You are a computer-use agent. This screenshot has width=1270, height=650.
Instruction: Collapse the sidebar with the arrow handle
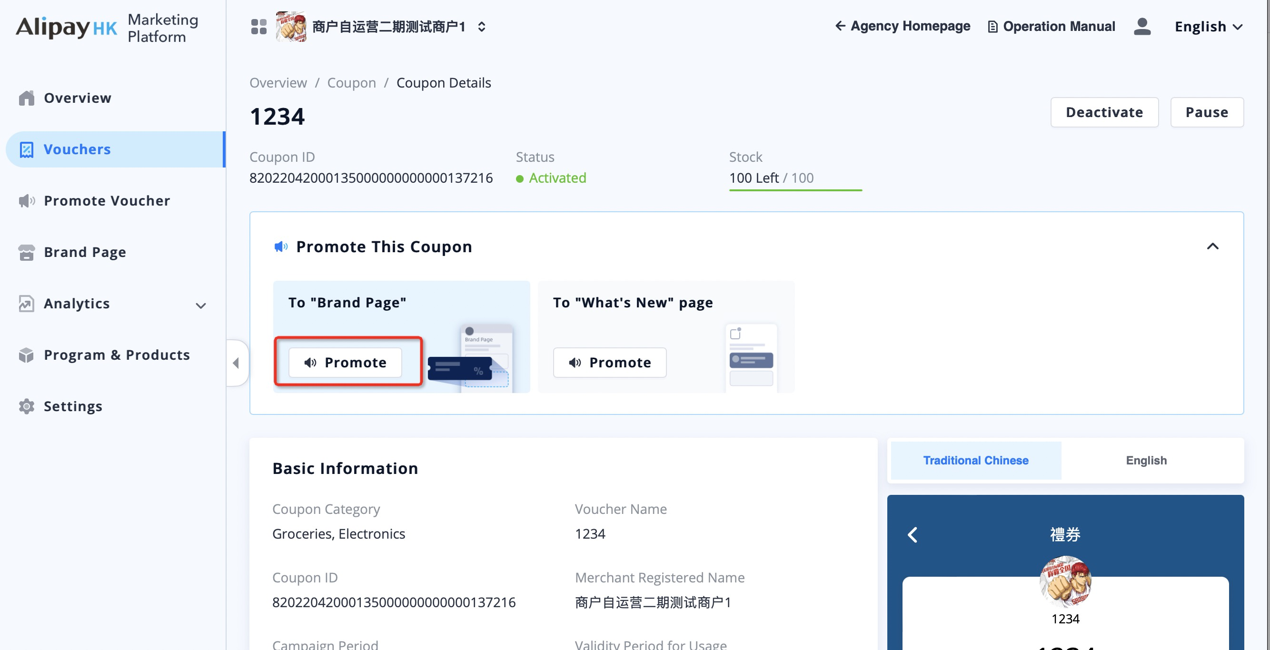236,363
